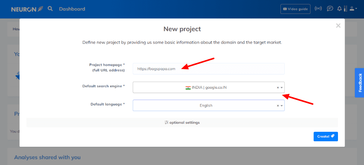Screen dimensions: 364x165
Task: Click the Project homepage URL field
Action: (x=209, y=69)
